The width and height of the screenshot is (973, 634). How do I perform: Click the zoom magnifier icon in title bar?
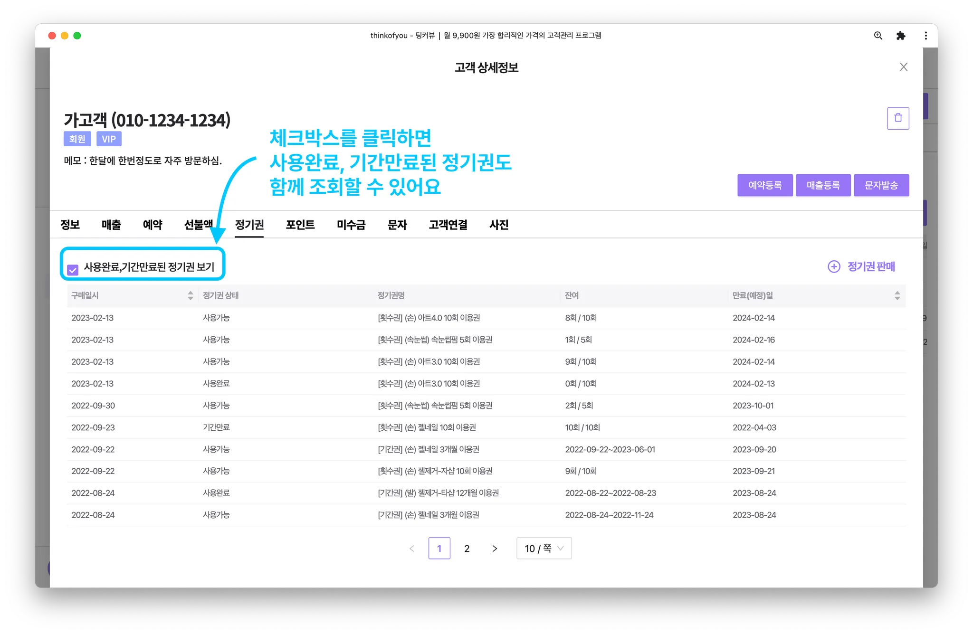click(878, 36)
